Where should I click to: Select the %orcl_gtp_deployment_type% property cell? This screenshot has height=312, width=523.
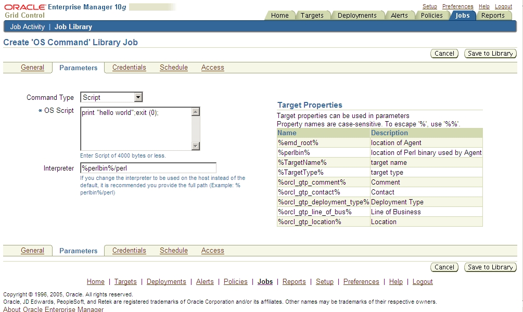pyautogui.click(x=324, y=202)
